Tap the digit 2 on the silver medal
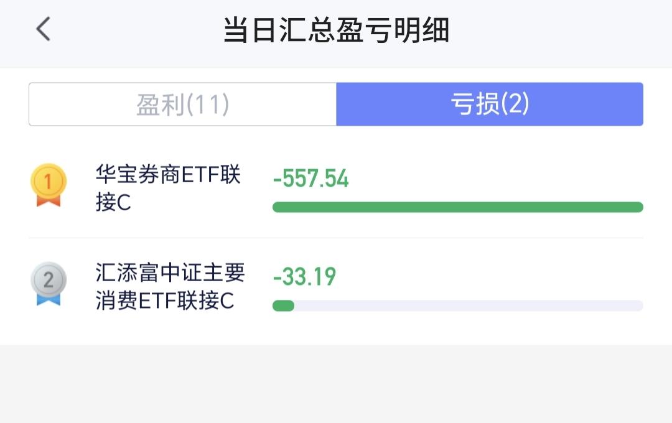 coord(49,281)
